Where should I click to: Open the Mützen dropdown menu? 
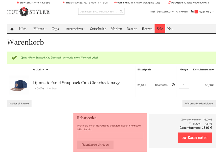click(40, 29)
